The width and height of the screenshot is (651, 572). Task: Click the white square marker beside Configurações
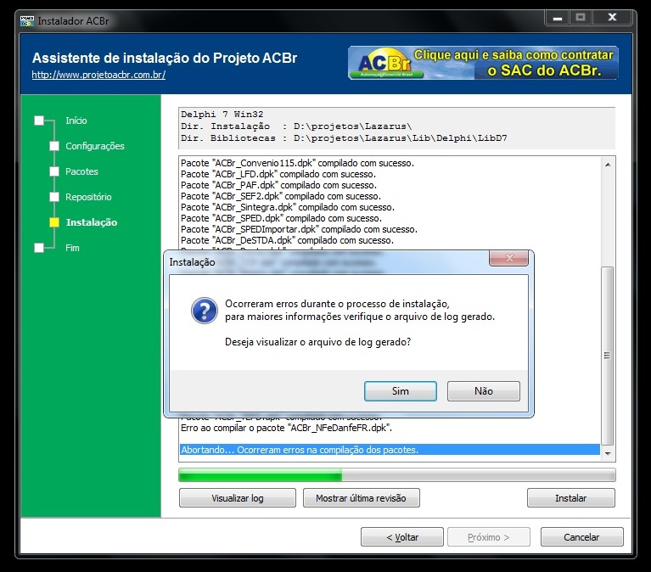(x=54, y=146)
